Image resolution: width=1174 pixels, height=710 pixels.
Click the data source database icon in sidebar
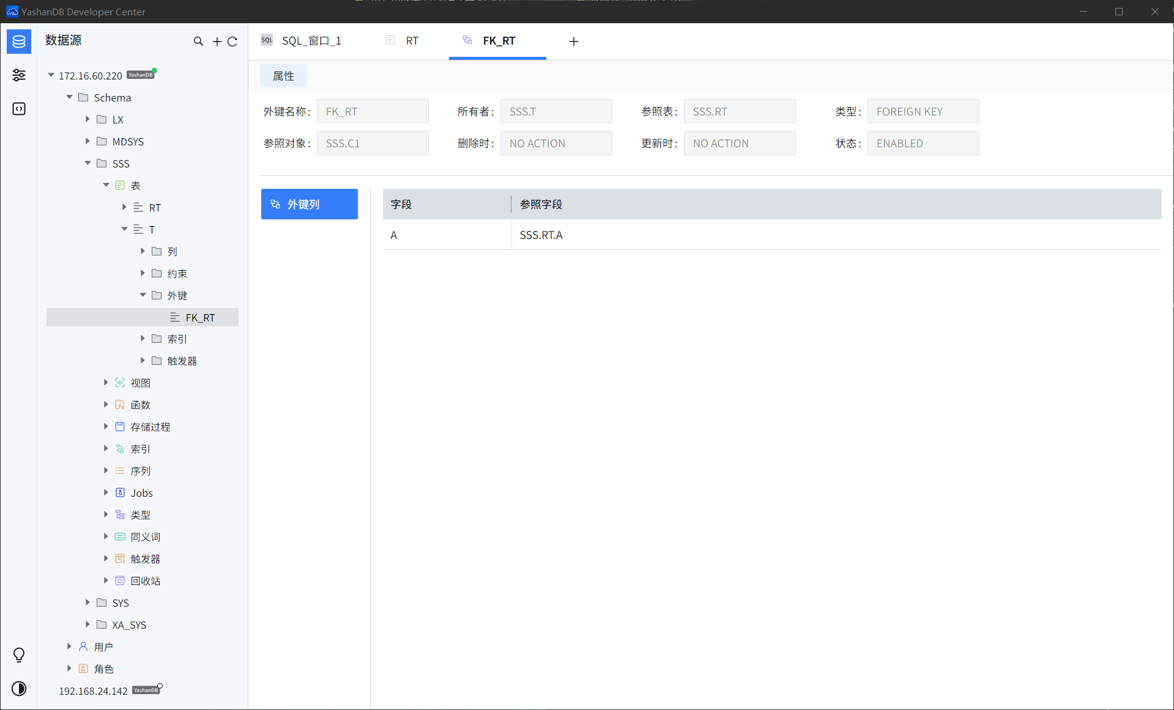[x=19, y=42]
